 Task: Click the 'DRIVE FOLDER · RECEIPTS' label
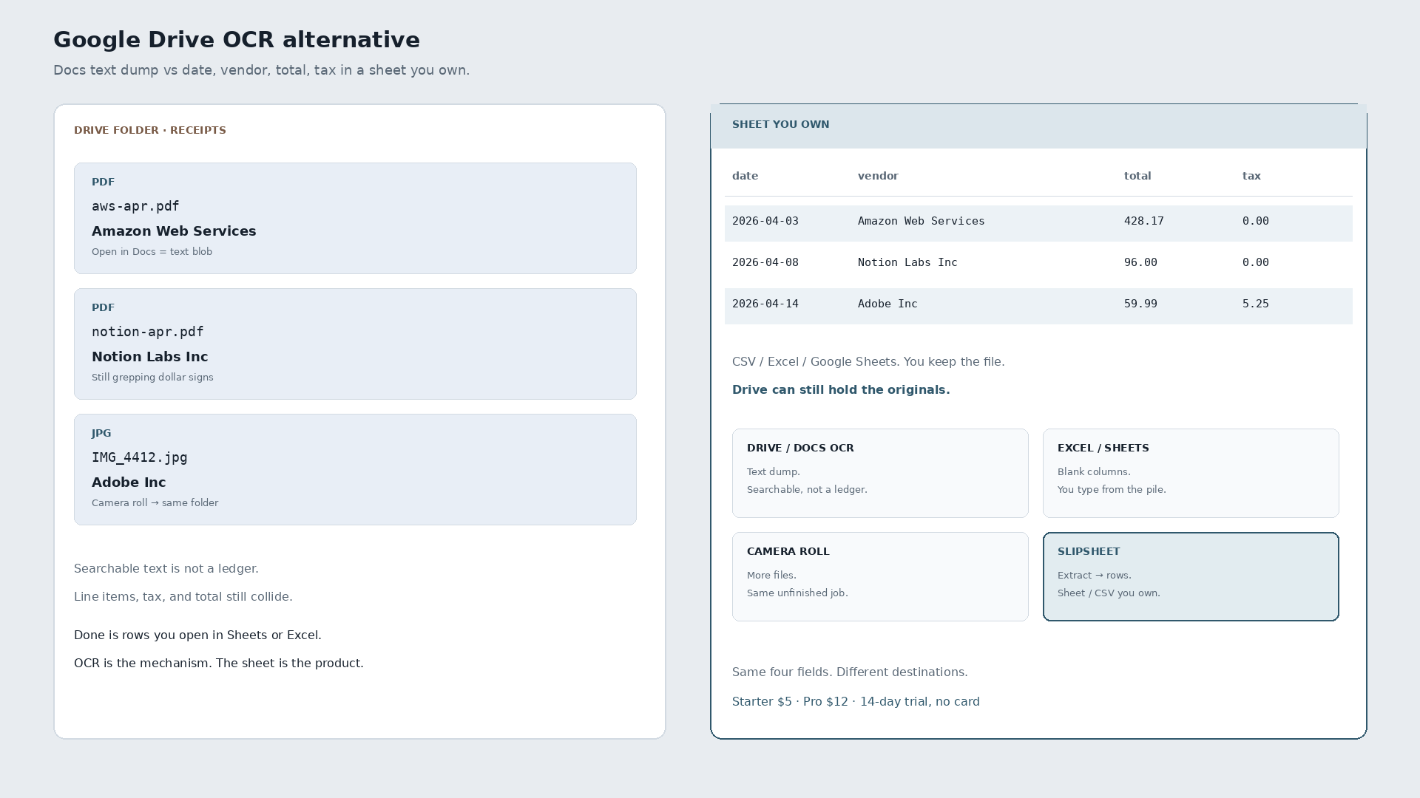point(150,130)
